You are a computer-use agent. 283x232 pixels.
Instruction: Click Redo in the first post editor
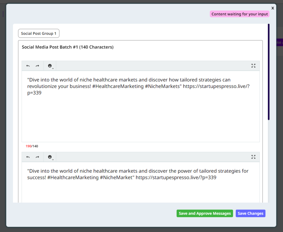click(37, 66)
